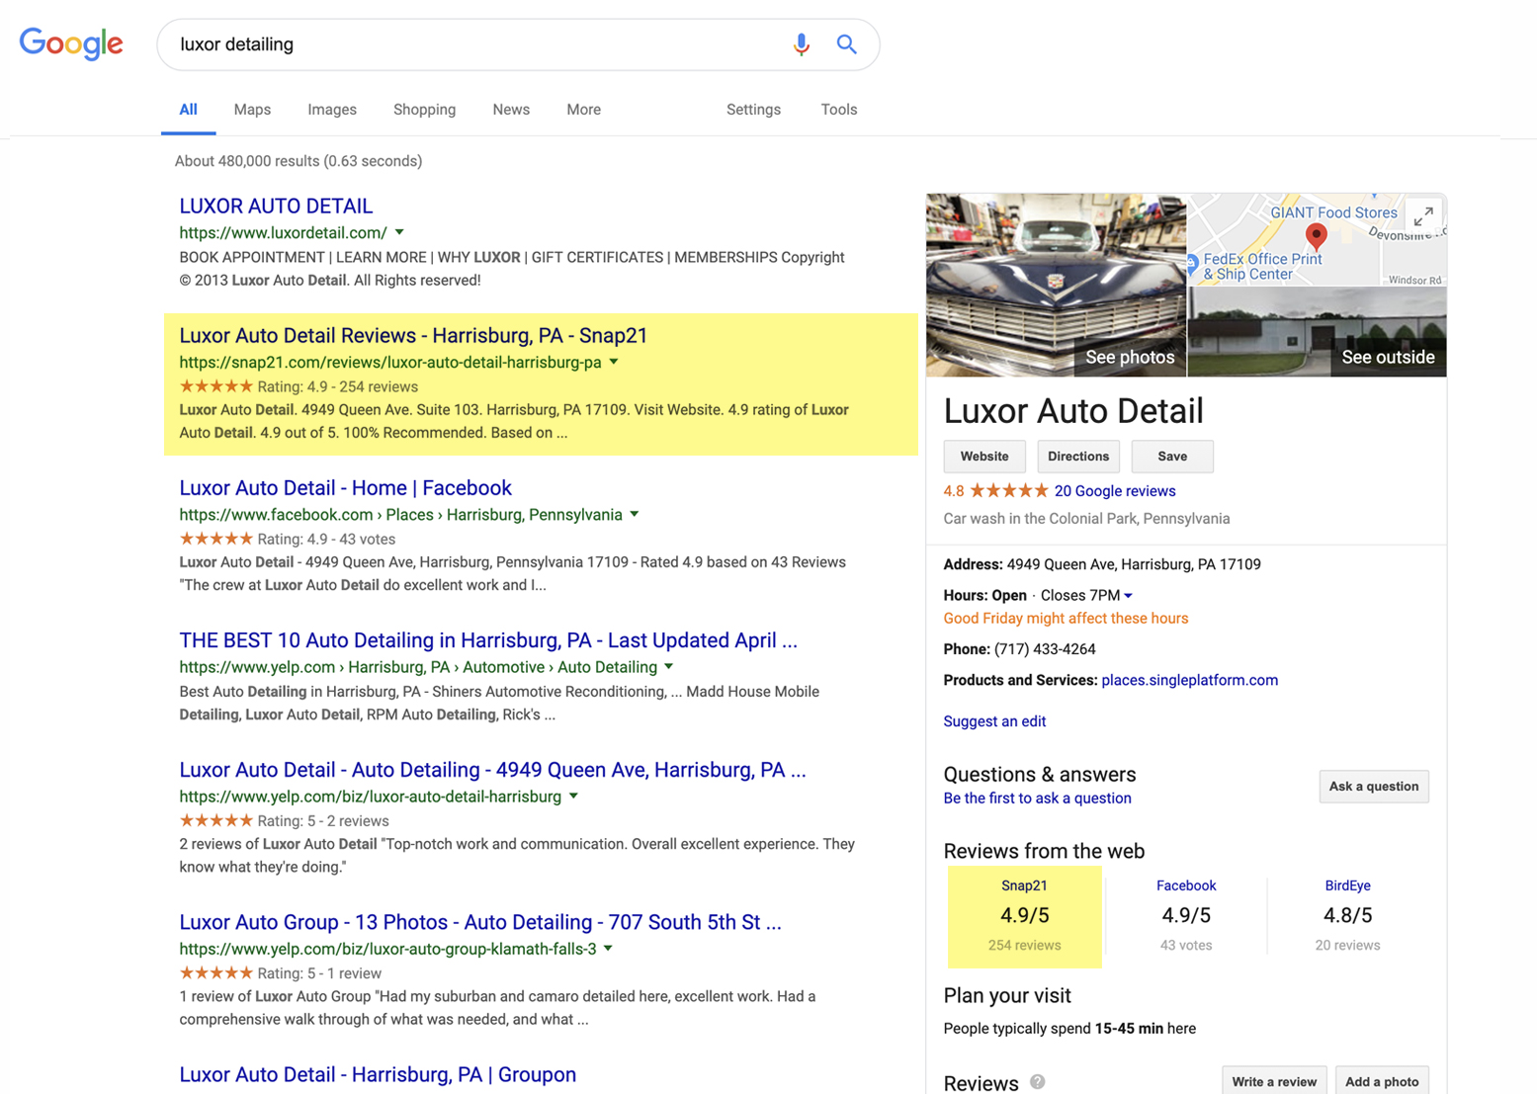Open 20 Google reviews link
Viewport: 1537px width, 1094px height.
tap(1115, 491)
